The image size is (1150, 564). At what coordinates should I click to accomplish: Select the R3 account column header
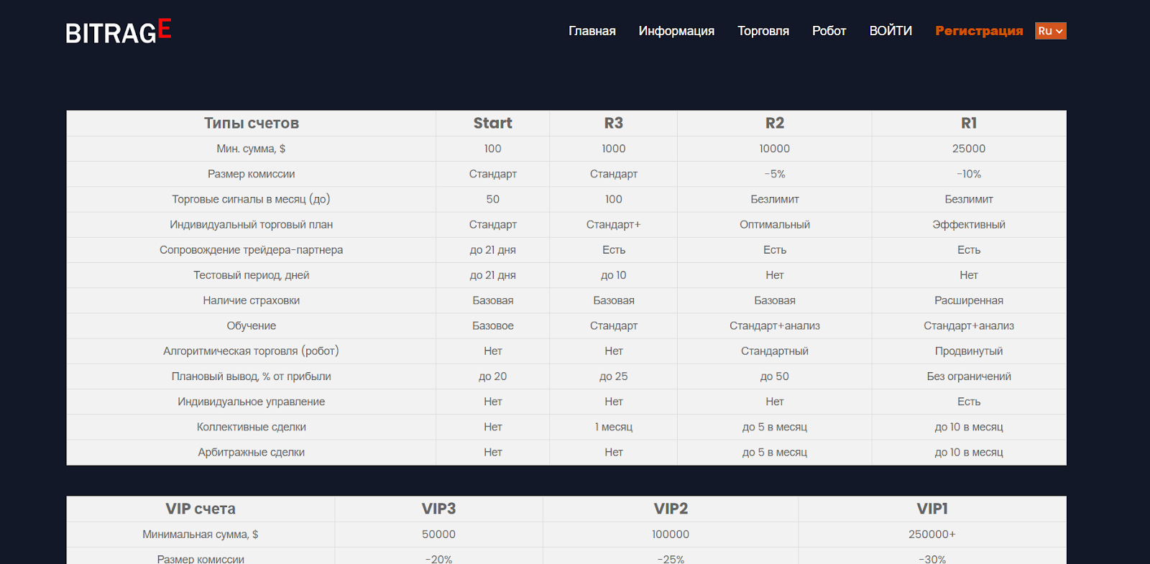pyautogui.click(x=614, y=123)
